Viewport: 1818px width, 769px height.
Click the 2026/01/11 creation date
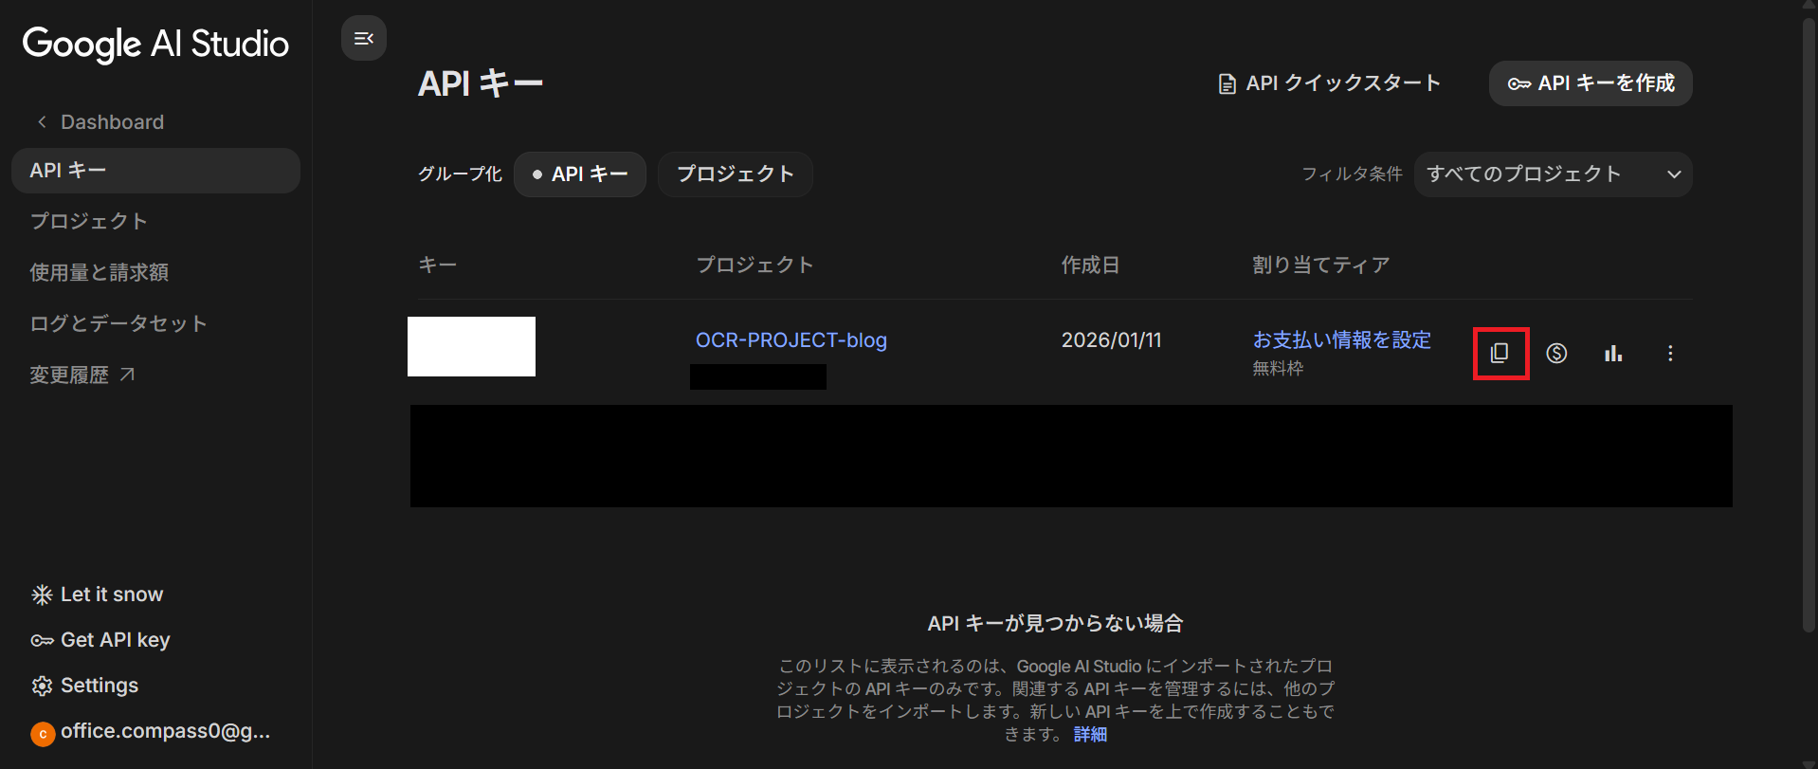coord(1111,340)
